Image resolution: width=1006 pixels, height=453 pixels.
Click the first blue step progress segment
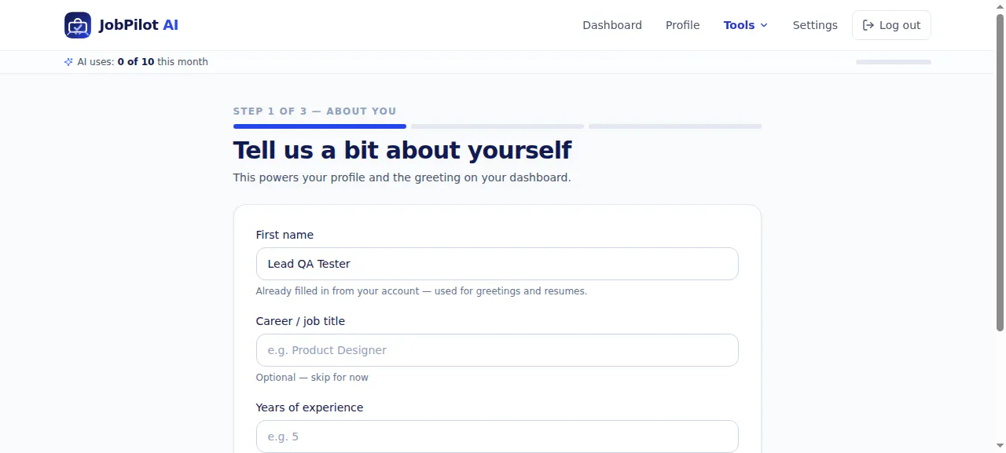click(320, 126)
